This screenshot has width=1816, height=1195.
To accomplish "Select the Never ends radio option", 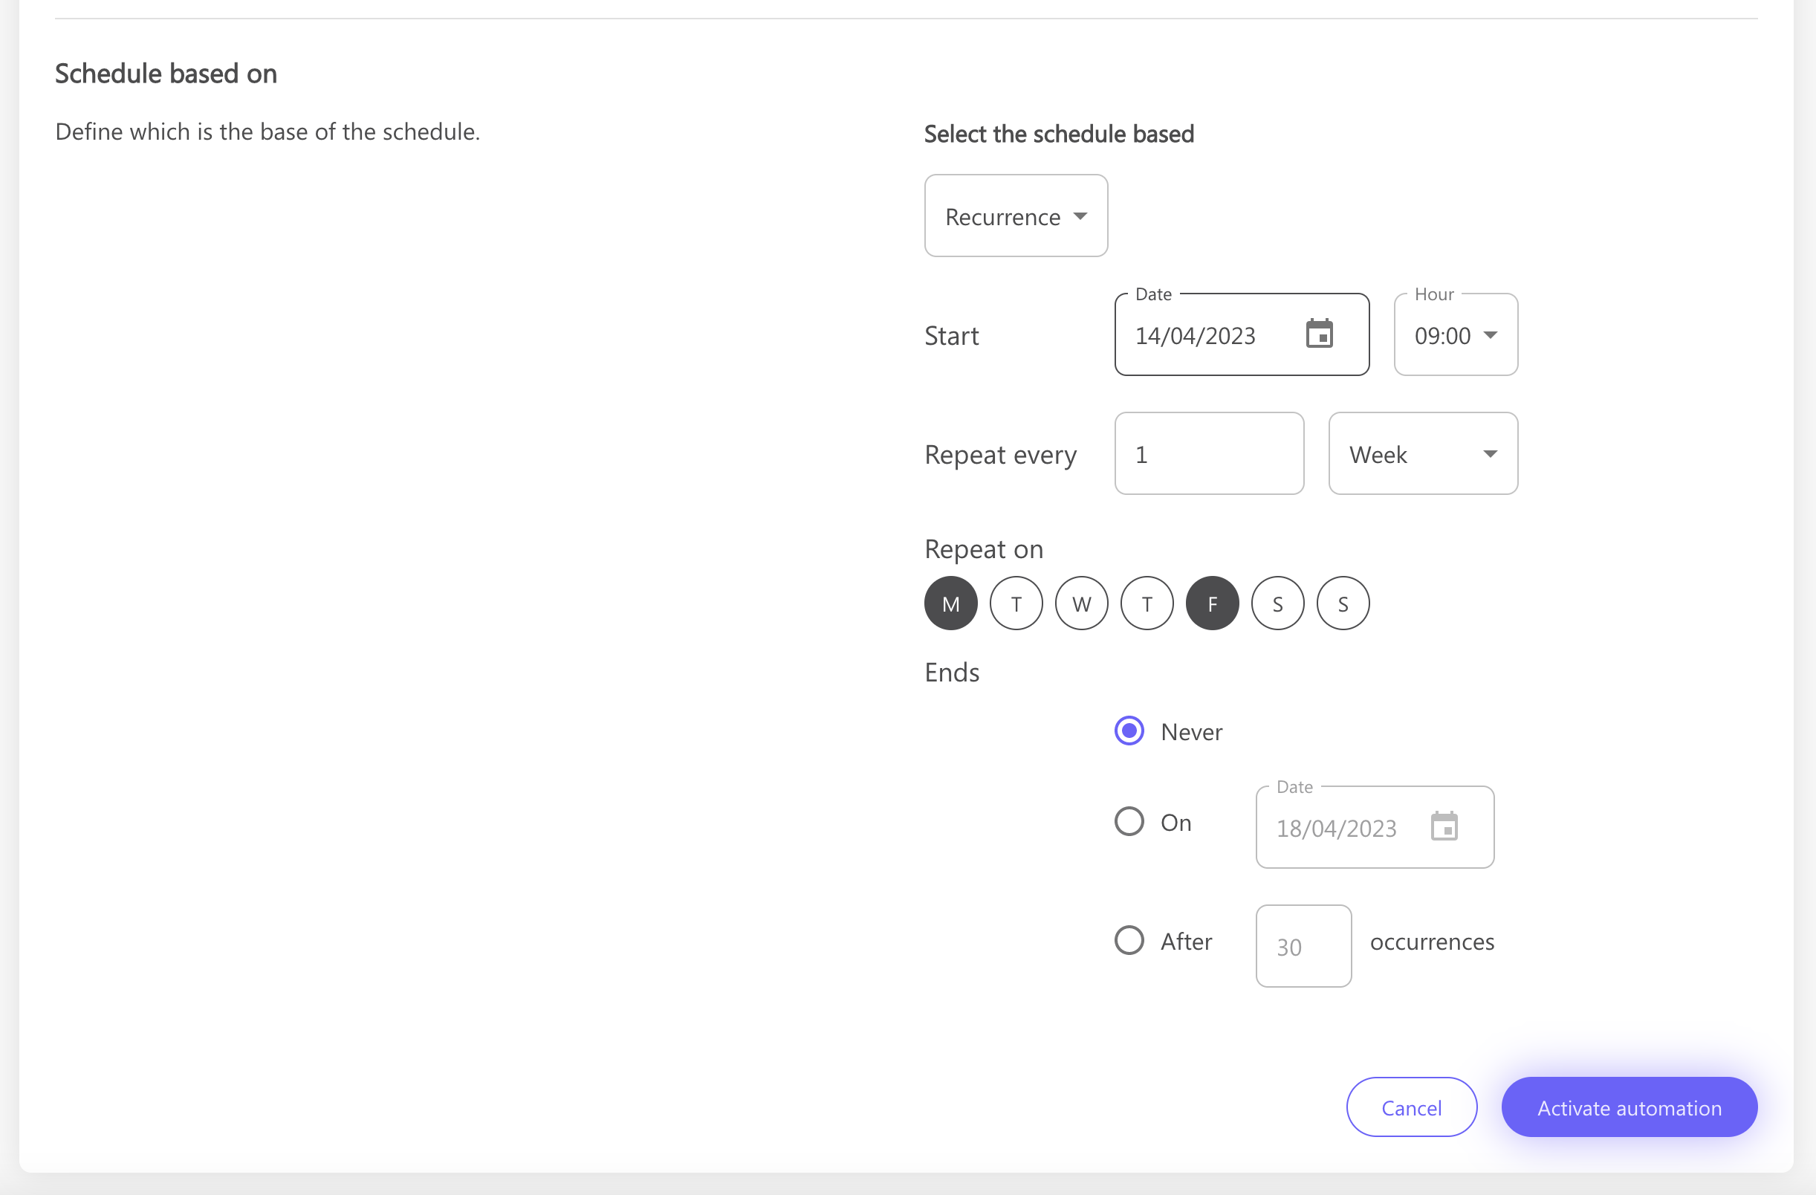I will coord(1129,731).
